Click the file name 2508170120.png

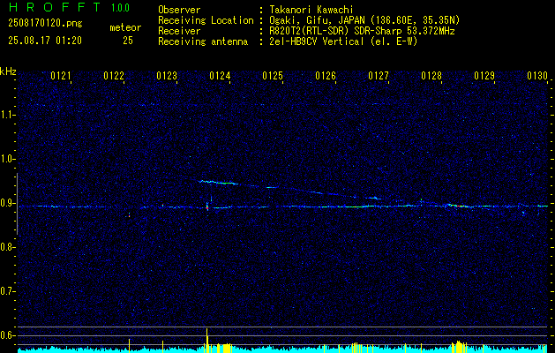[45, 24]
